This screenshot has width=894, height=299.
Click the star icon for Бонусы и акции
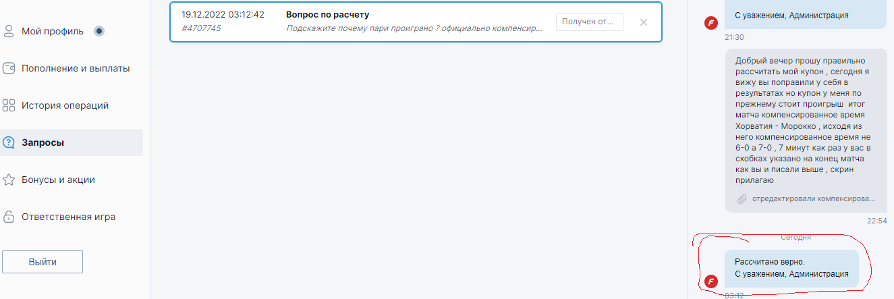click(9, 180)
